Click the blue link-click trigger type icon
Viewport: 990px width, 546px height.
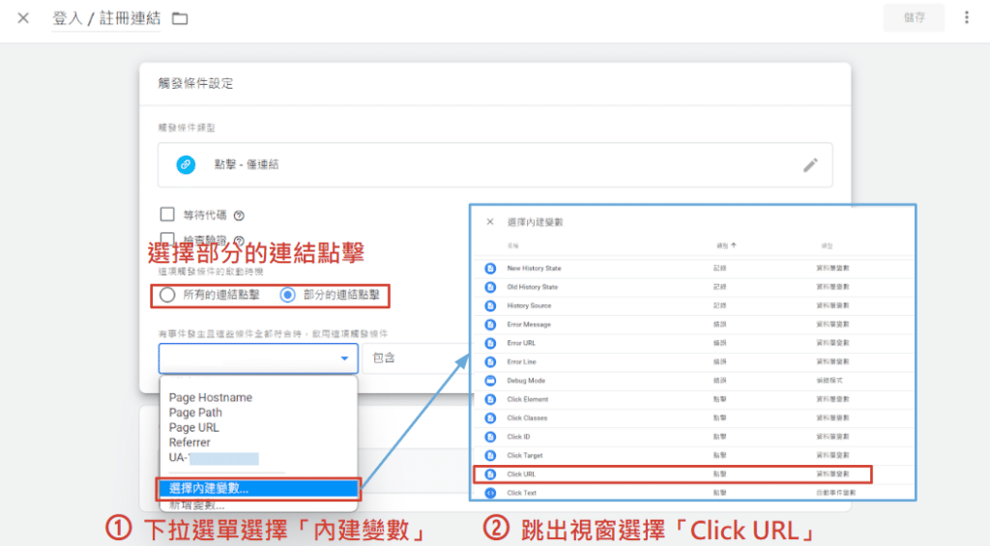pyautogui.click(x=186, y=165)
